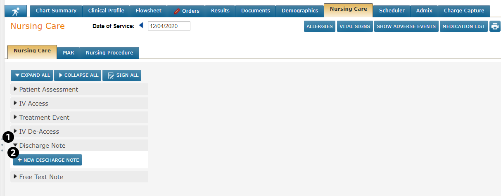This screenshot has width=501, height=196.
Task: Click Sign All button
Action: click(122, 76)
